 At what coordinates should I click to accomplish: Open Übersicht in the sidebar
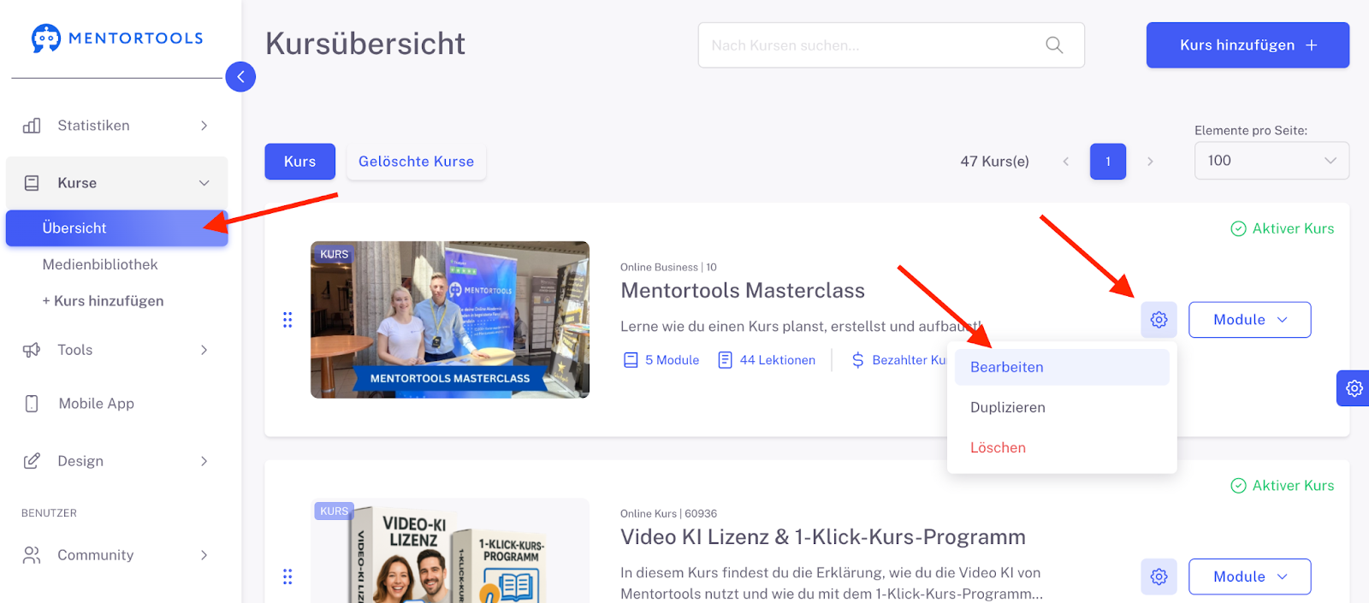pyautogui.click(x=116, y=228)
